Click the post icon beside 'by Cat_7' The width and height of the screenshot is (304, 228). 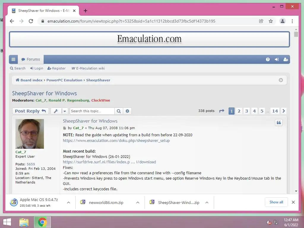click(x=64, y=128)
